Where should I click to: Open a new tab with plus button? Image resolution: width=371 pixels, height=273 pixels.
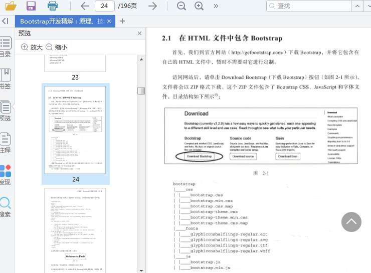click(122, 21)
